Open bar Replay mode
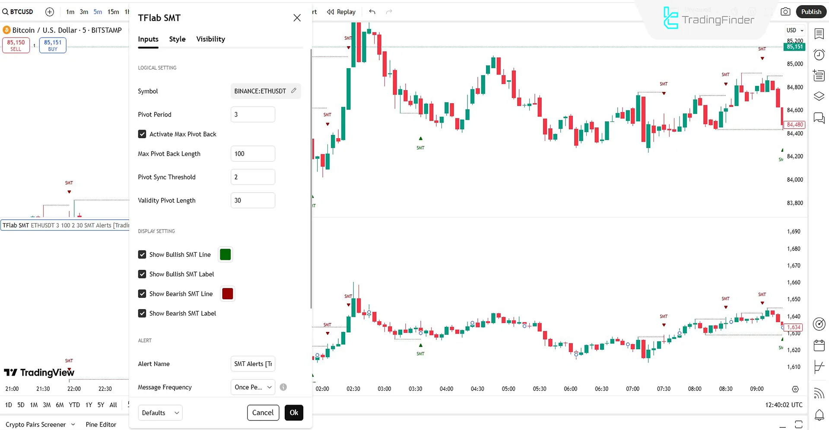This screenshot has width=829, height=430. pos(341,12)
